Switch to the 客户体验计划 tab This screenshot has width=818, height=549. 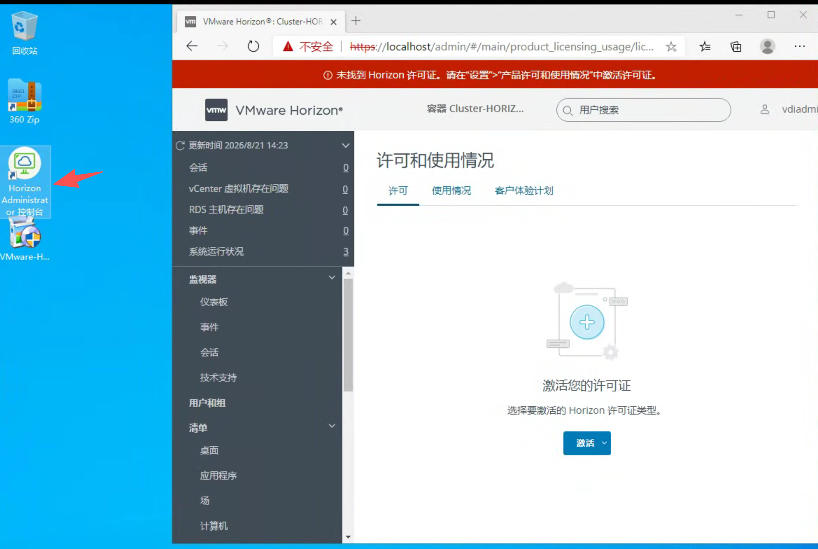tap(524, 190)
